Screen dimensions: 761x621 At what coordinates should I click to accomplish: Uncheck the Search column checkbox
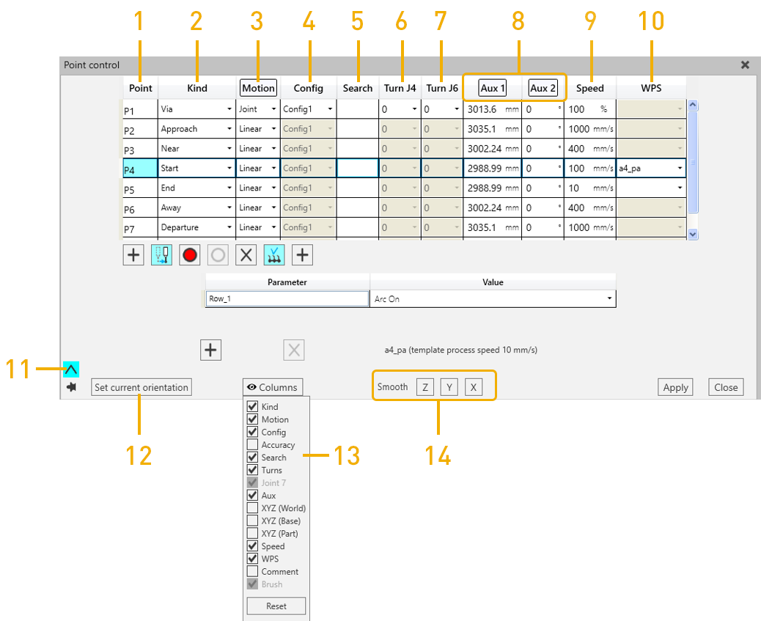[252, 457]
